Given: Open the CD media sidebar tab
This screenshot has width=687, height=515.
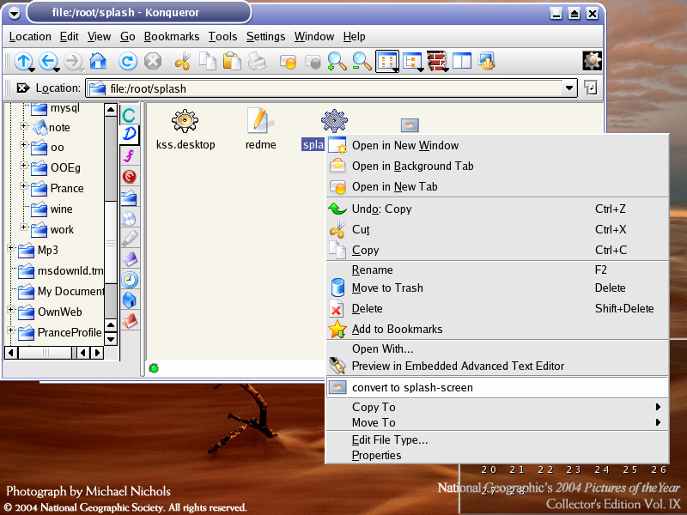Looking at the screenshot, I should [130, 218].
